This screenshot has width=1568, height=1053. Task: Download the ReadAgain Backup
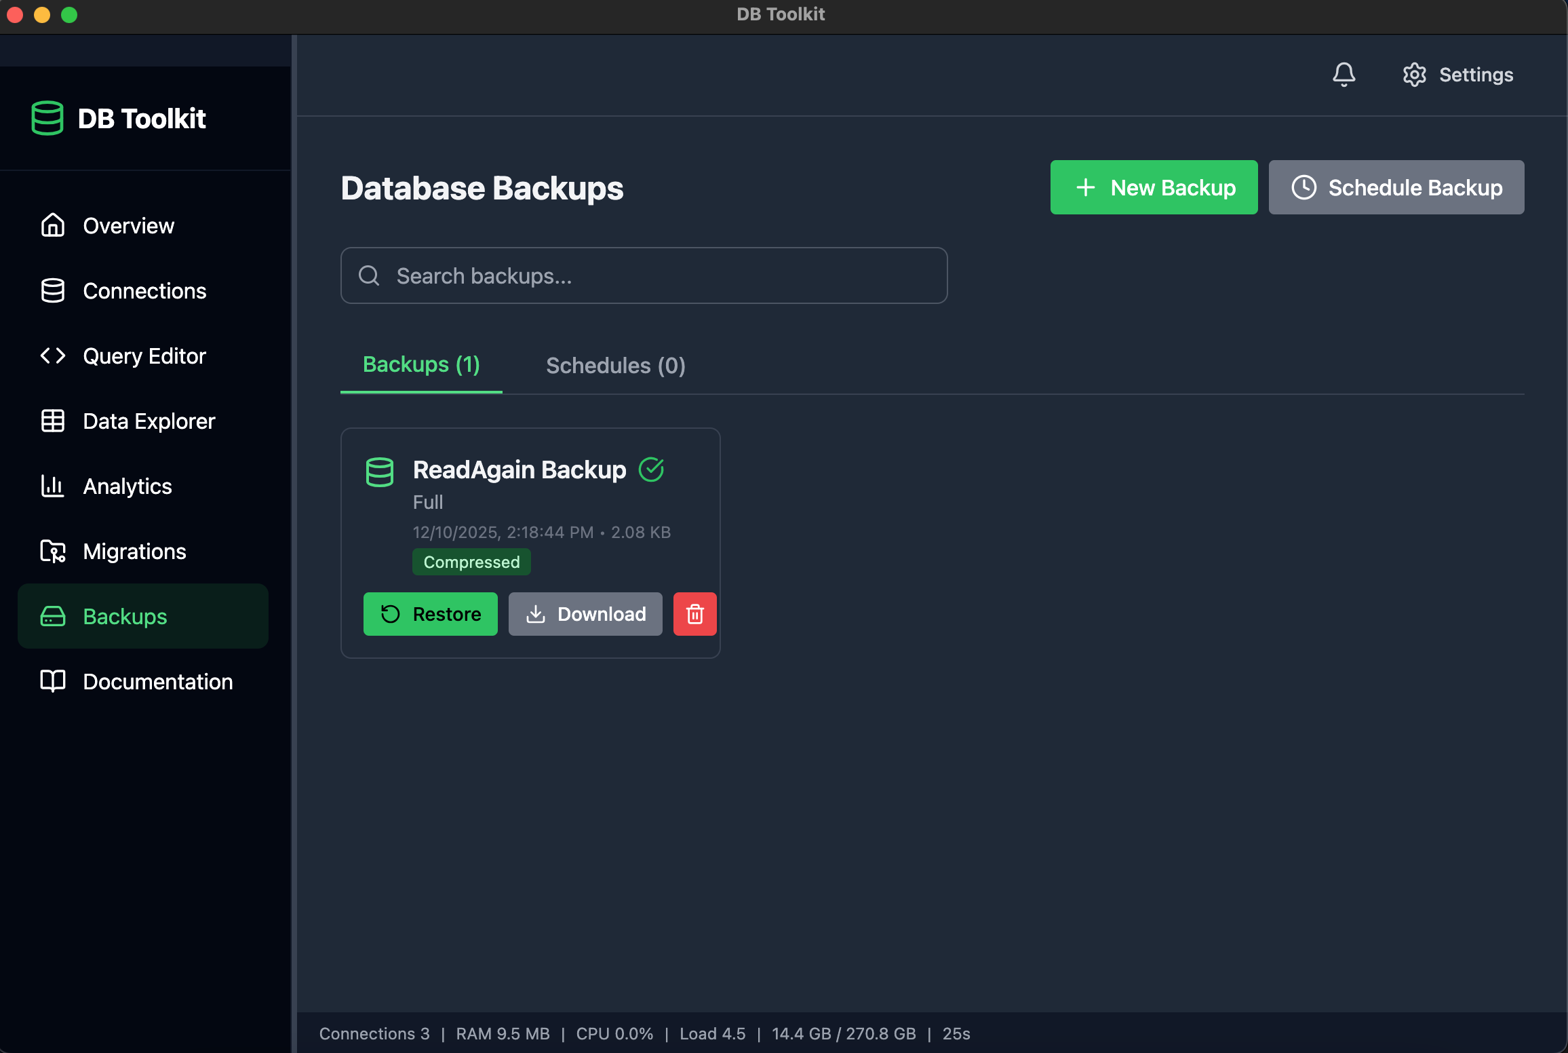point(585,614)
